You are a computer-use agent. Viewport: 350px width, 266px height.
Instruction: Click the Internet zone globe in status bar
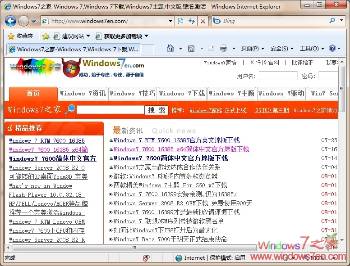point(179,258)
